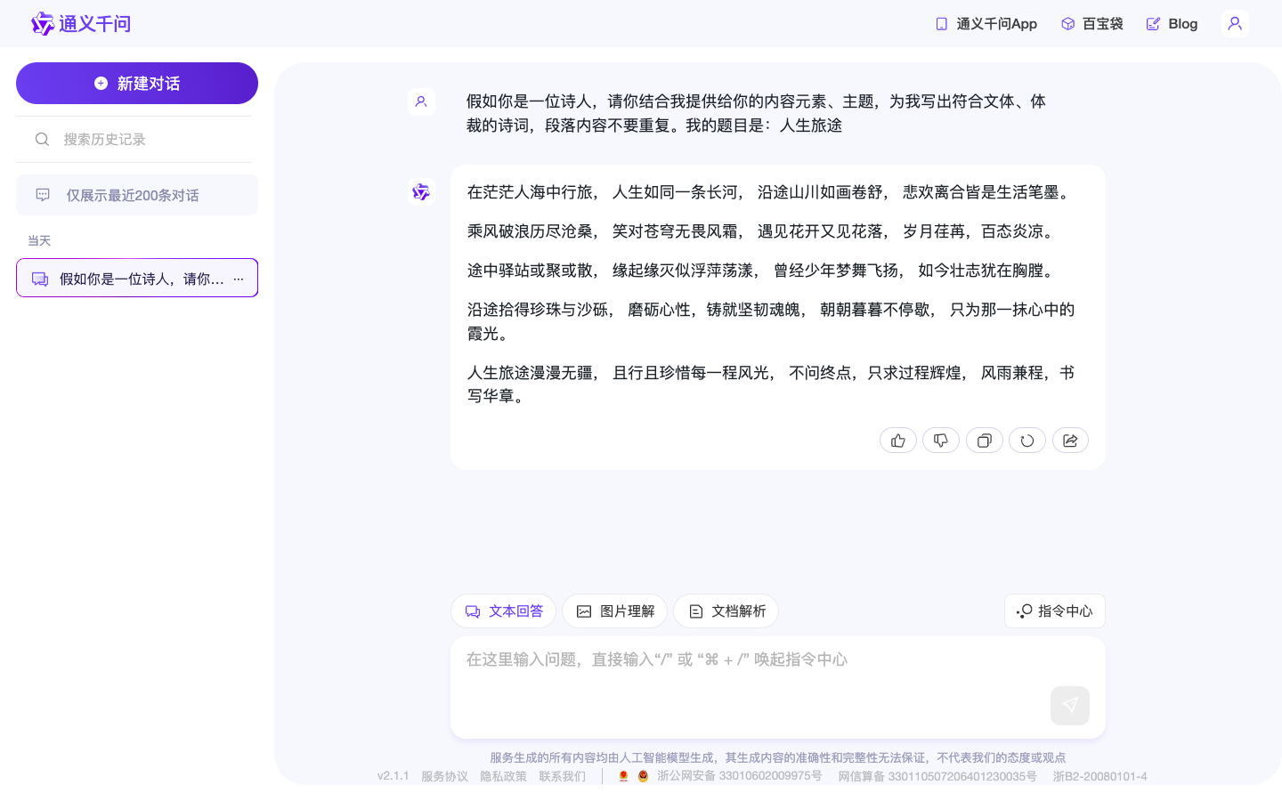Enable 文本回答 text answer mode
The image size is (1282, 801).
pos(503,611)
